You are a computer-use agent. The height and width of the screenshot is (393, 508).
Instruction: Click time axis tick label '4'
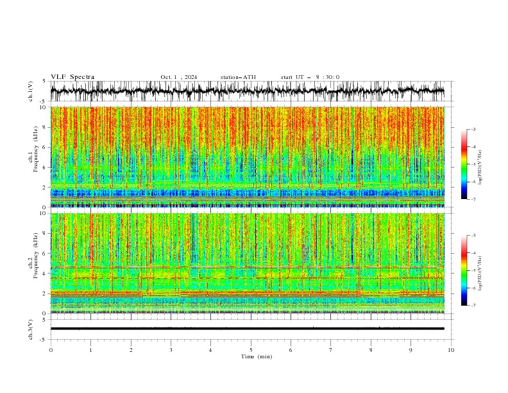211,350
